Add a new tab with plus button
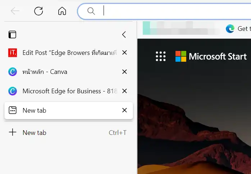 [x=13, y=132]
